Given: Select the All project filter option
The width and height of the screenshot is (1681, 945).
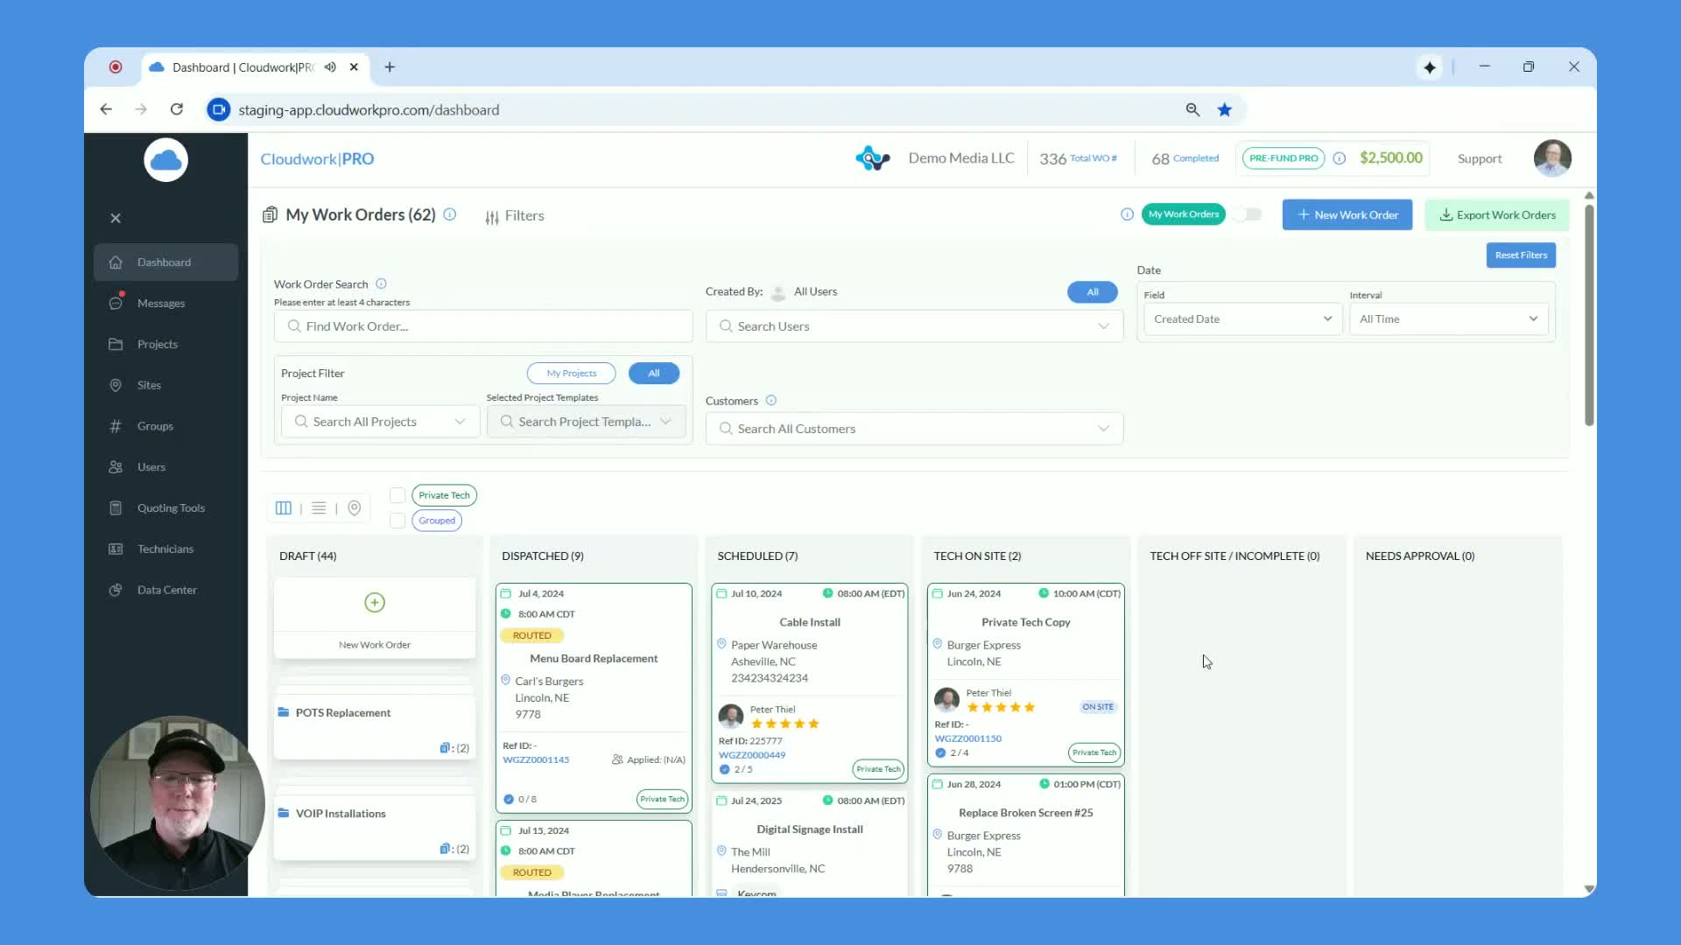Looking at the screenshot, I should (654, 374).
